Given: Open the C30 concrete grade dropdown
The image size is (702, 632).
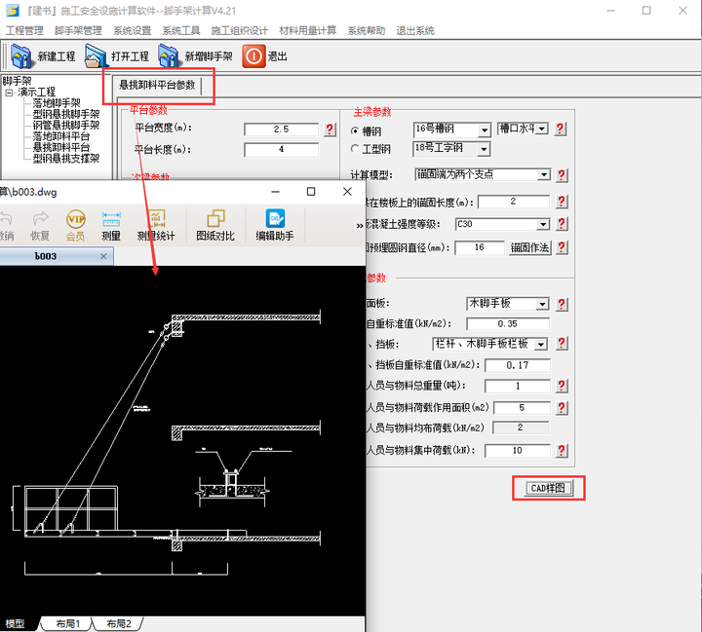Looking at the screenshot, I should pos(543,224).
